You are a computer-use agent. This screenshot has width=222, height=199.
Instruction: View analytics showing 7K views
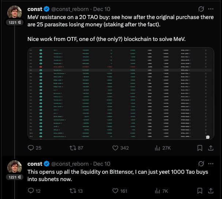click(x=158, y=191)
